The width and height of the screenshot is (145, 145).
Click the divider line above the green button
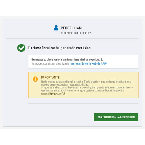[x=83, y=103]
